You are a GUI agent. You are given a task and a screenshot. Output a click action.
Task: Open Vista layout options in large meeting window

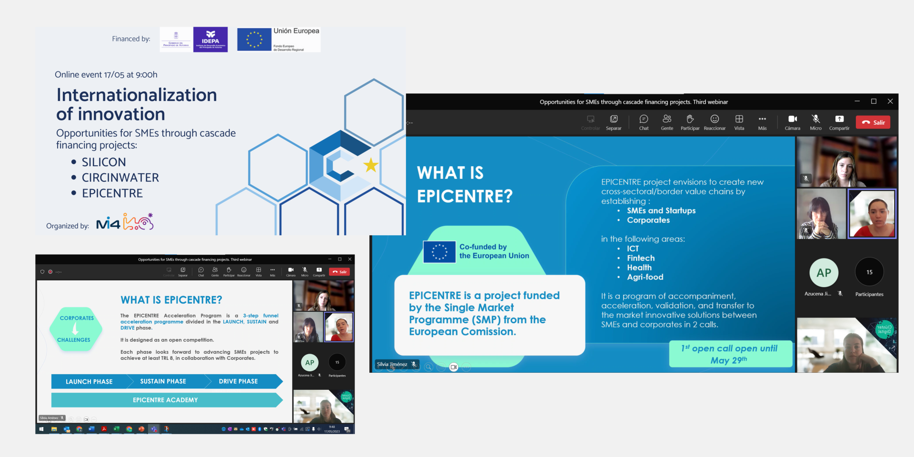(739, 121)
